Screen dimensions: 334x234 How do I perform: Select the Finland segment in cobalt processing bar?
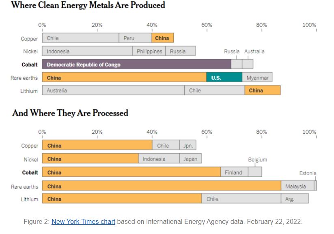[x=234, y=172]
